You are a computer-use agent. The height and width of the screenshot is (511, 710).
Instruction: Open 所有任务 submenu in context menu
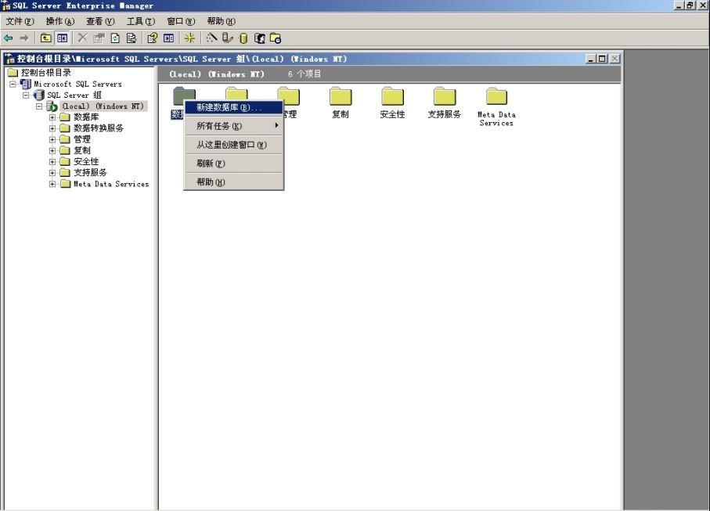click(x=233, y=126)
